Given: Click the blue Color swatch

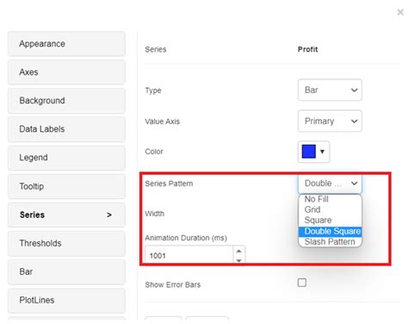Looking at the screenshot, I should tap(309, 152).
